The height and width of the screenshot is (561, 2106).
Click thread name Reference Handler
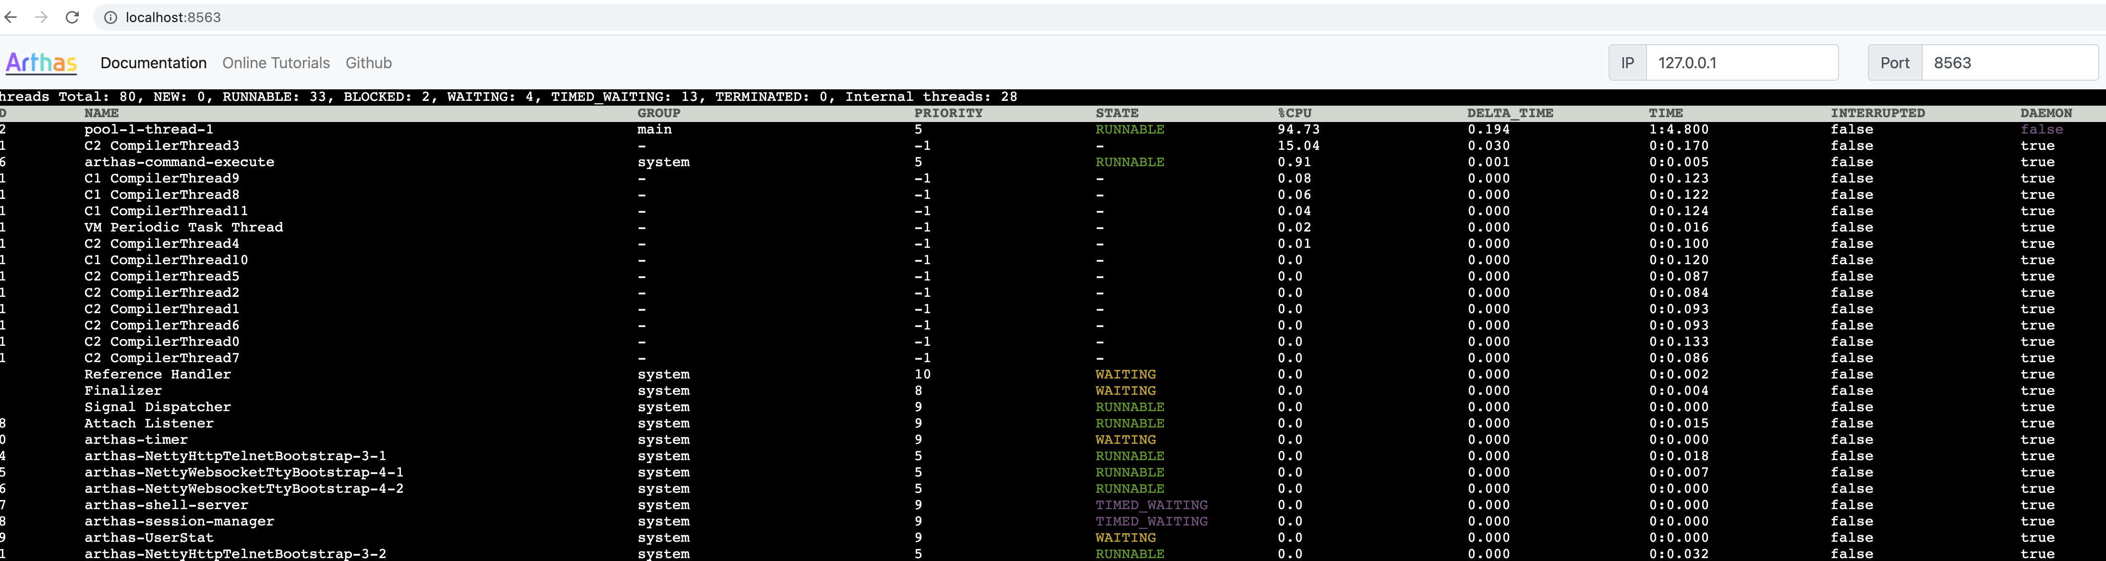click(158, 375)
